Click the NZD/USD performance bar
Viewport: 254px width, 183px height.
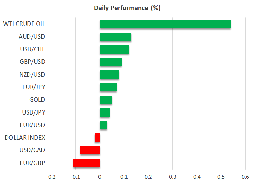coord(109,75)
